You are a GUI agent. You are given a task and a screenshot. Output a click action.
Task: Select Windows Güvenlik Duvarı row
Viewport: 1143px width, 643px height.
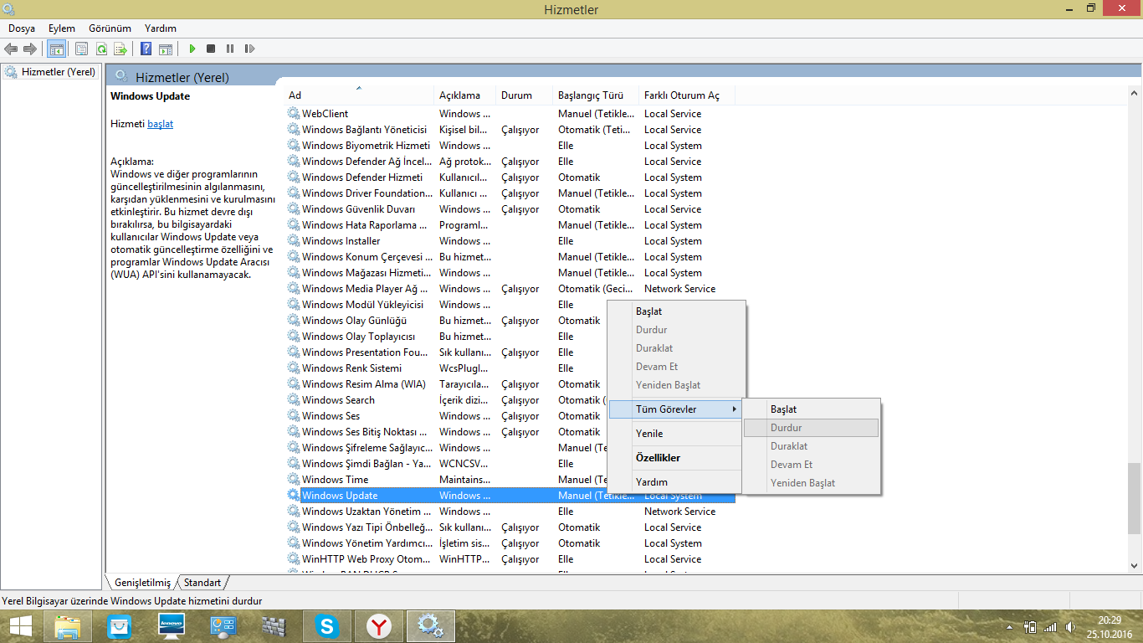510,209
